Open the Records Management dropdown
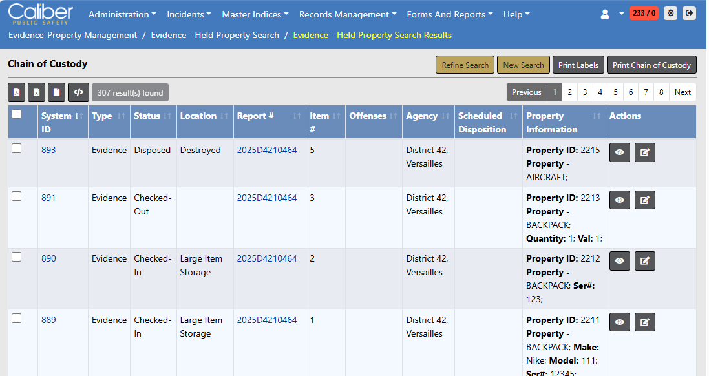This screenshot has width=709, height=376. (x=348, y=14)
